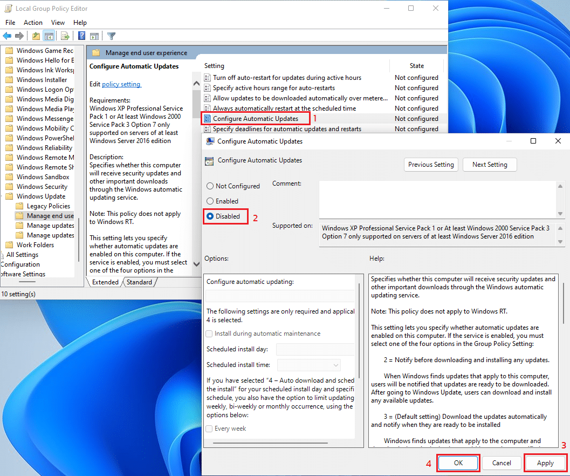
Task: Click the description pane scroll-down chevron
Action: (196, 264)
